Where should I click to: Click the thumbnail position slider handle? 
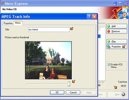(x=69, y=84)
